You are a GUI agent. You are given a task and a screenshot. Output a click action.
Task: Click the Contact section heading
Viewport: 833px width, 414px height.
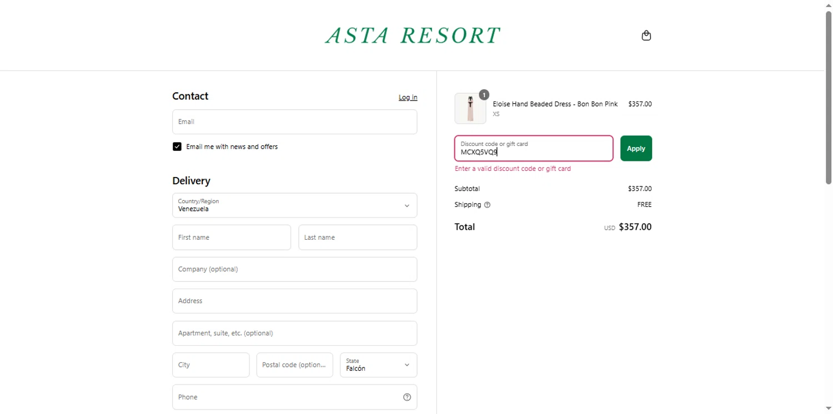point(190,96)
